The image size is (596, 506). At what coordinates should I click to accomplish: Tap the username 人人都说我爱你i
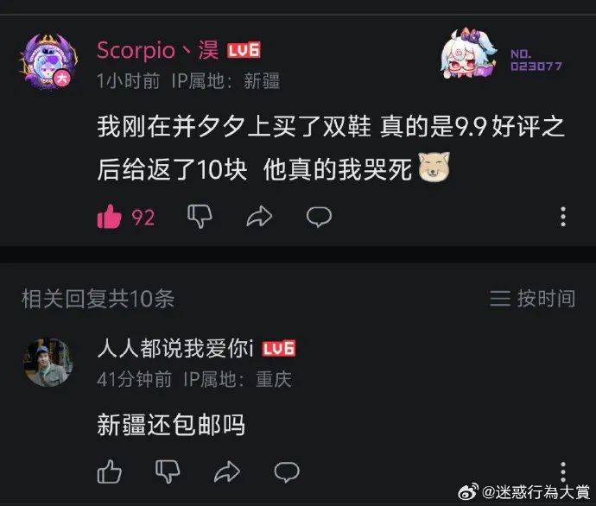coord(175,348)
